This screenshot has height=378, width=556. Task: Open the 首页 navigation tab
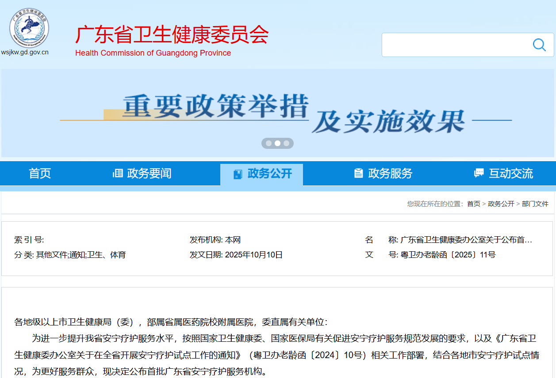tap(40, 174)
